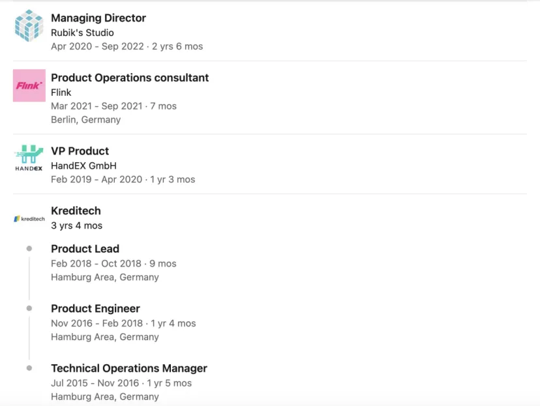Click the Product Engineer role title
This screenshot has width=540, height=406.
click(95, 309)
